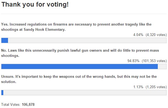Click the blue fill of the Yes results bar
168x108 pixels.
click(5, 40)
